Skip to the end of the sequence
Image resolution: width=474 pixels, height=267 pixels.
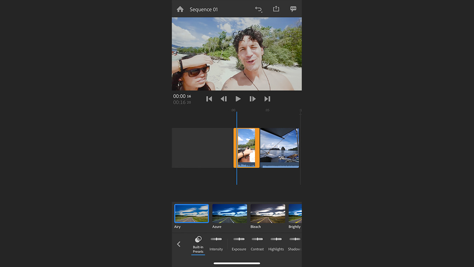[267, 99]
